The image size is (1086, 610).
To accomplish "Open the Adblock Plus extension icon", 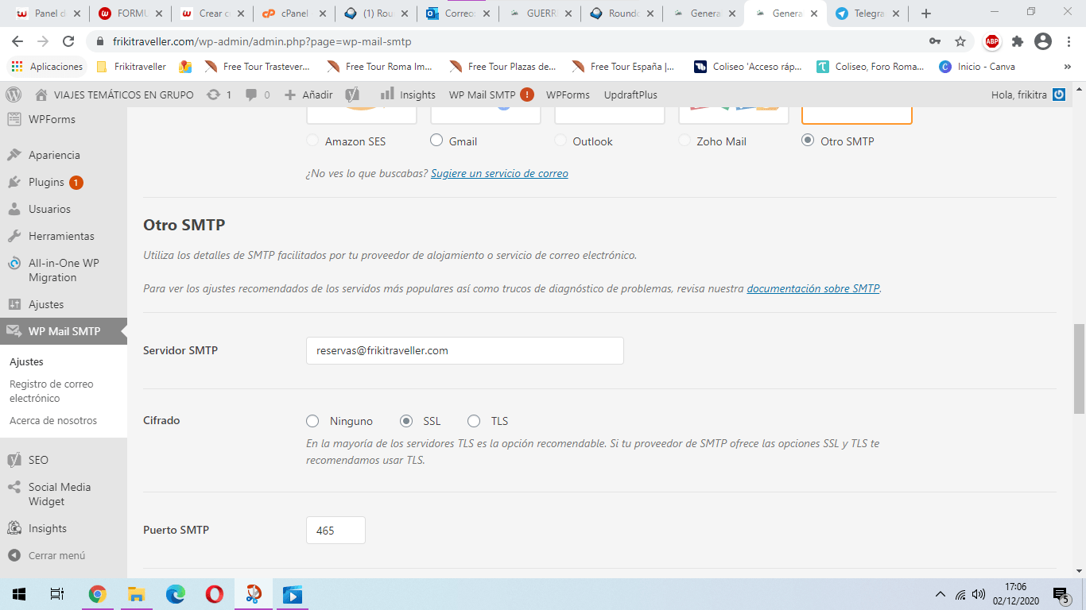I will (992, 41).
